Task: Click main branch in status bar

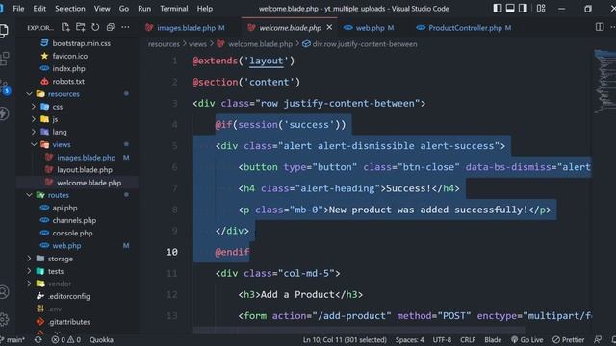Action: [13, 339]
